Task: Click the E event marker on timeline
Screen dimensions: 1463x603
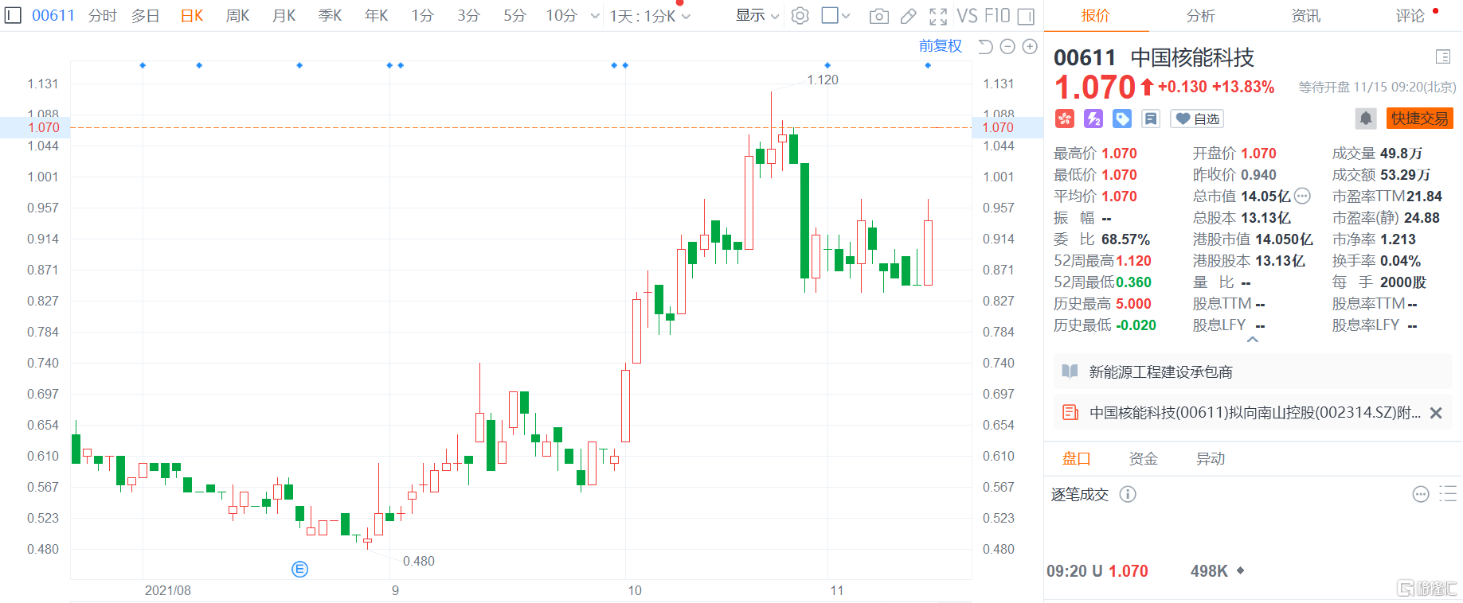Action: coord(299,569)
